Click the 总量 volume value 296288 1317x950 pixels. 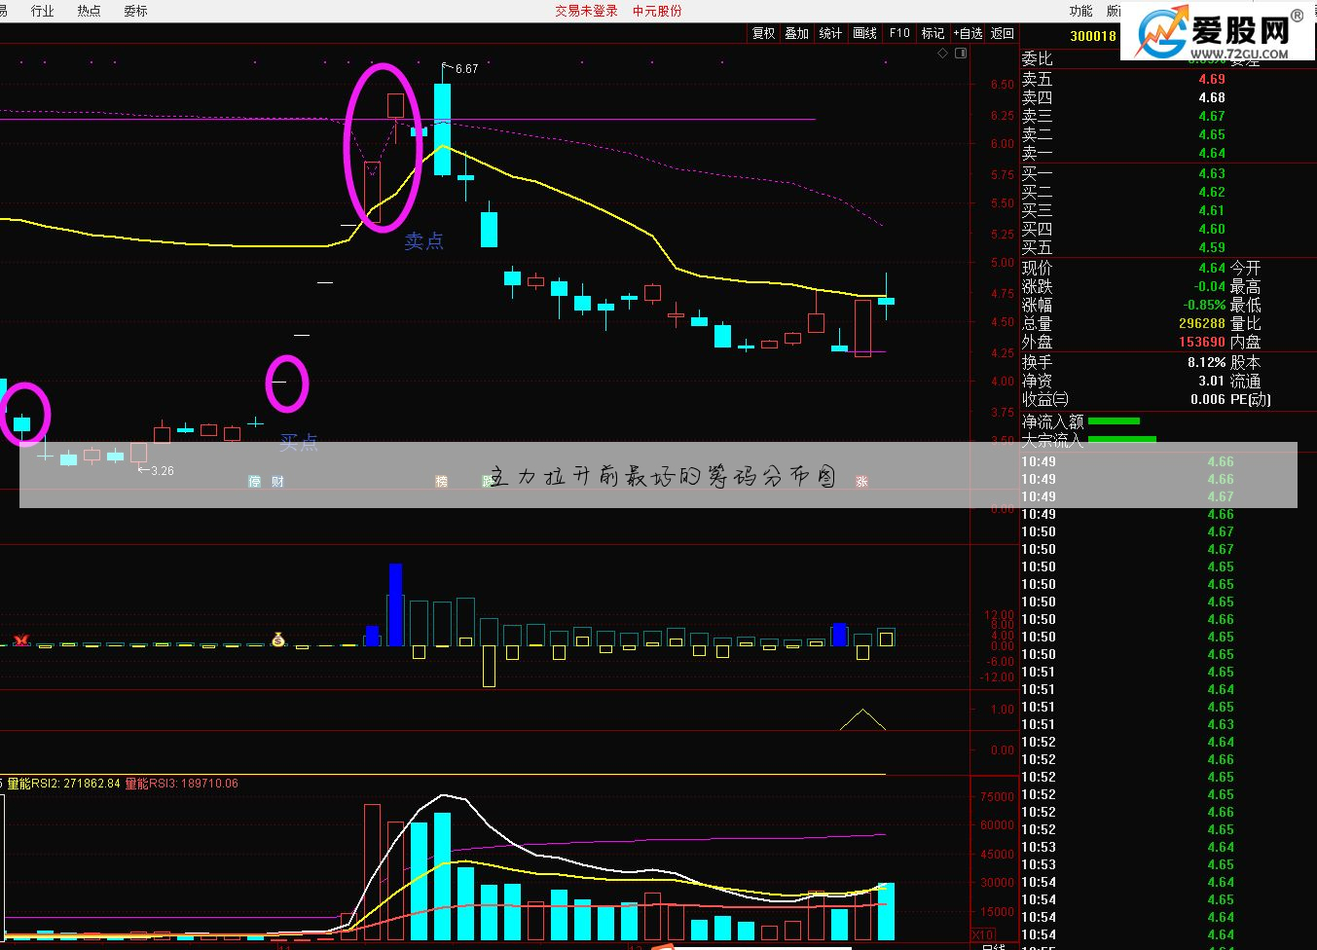point(1202,323)
